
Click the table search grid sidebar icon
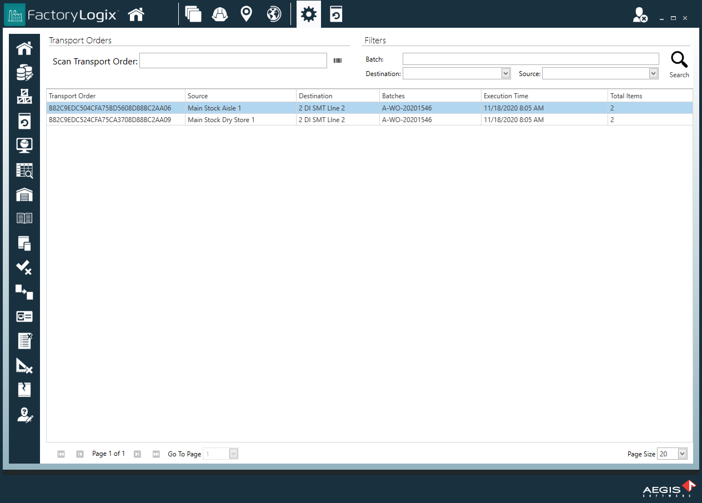coord(24,170)
